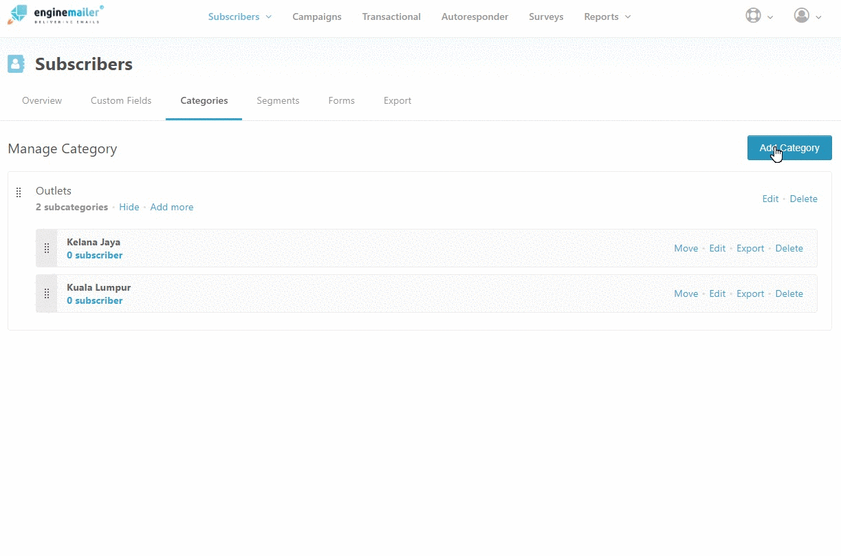Click the Kuala Lumpur drag handle

click(x=47, y=293)
